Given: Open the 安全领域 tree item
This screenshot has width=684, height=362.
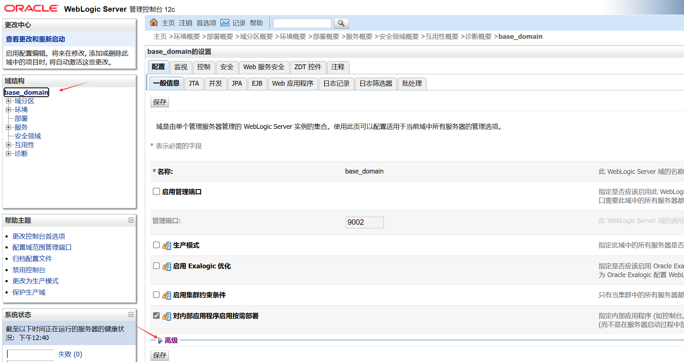Looking at the screenshot, I should click(x=28, y=136).
